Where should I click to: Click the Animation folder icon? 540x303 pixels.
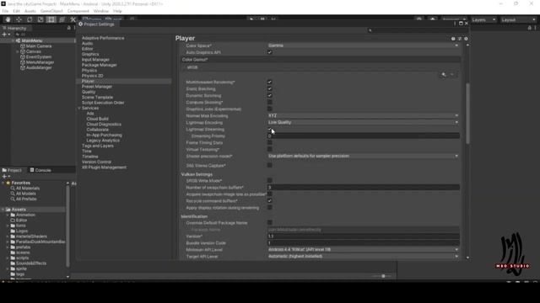coord(13,215)
